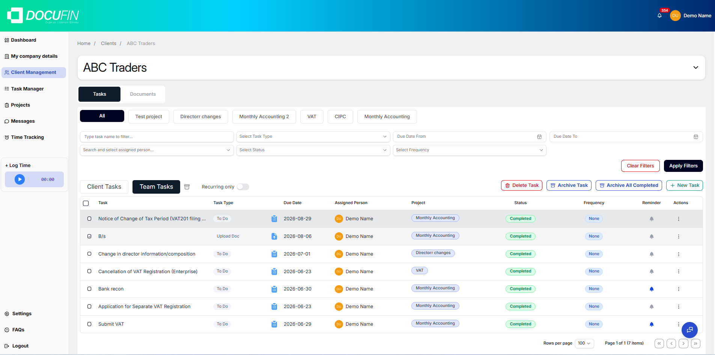Open calendar icon in Due Date To

(x=696, y=137)
